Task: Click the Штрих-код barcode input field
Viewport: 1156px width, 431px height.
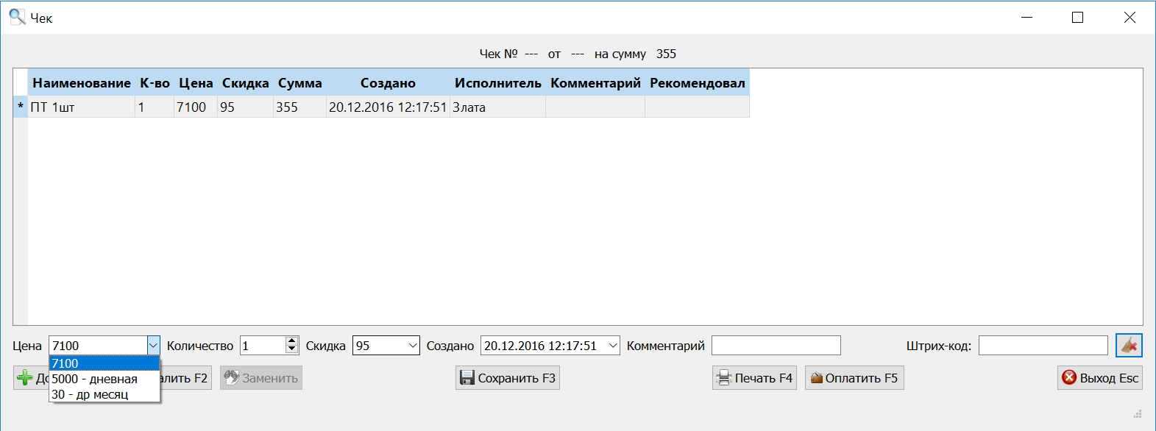Action: click(x=1043, y=345)
